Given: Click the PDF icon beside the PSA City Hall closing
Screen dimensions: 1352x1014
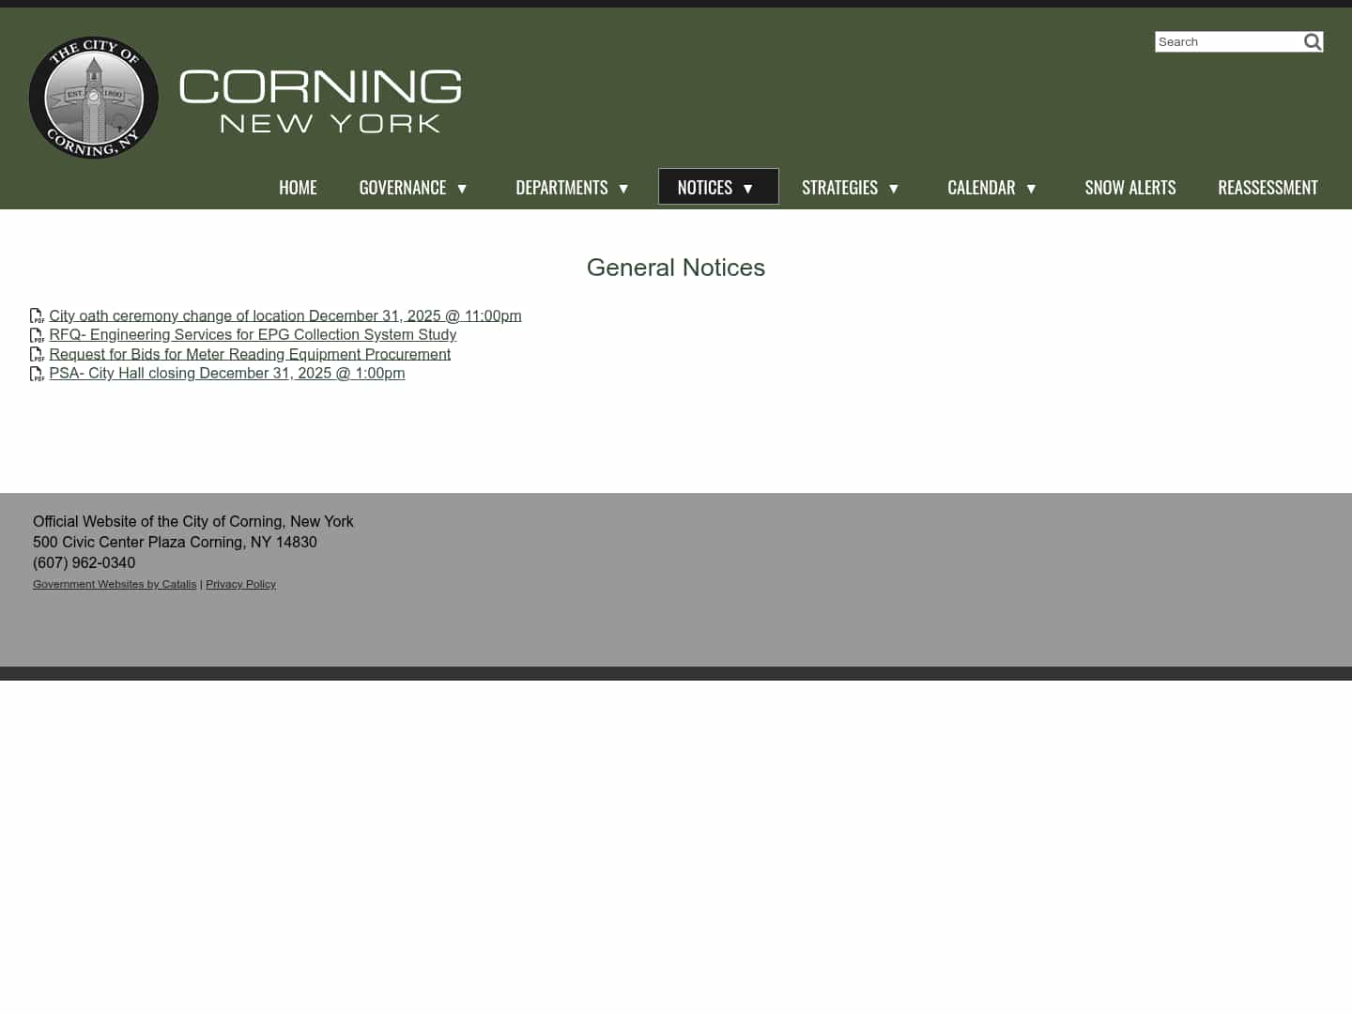Looking at the screenshot, I should (x=38, y=374).
